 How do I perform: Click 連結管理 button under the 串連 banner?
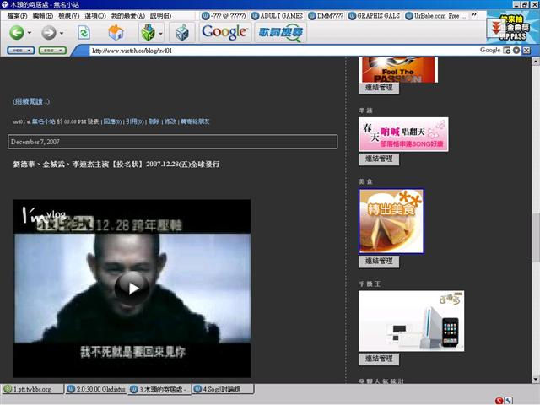(379, 159)
